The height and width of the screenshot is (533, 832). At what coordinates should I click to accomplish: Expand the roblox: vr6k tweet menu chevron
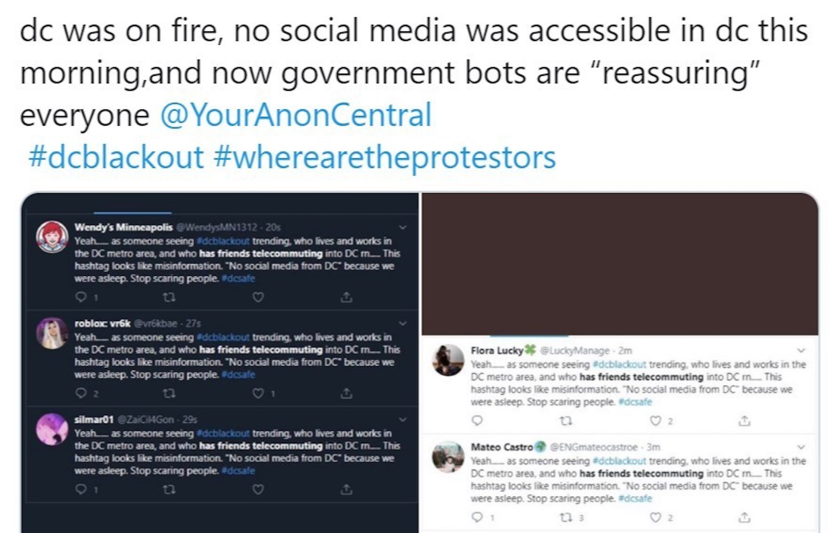(403, 324)
